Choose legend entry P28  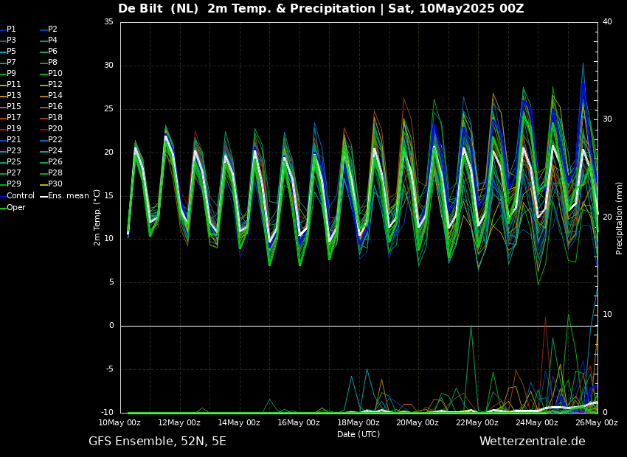(51, 172)
